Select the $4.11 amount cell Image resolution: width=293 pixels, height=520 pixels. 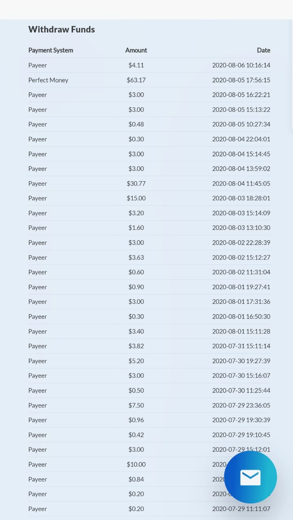tap(136, 65)
